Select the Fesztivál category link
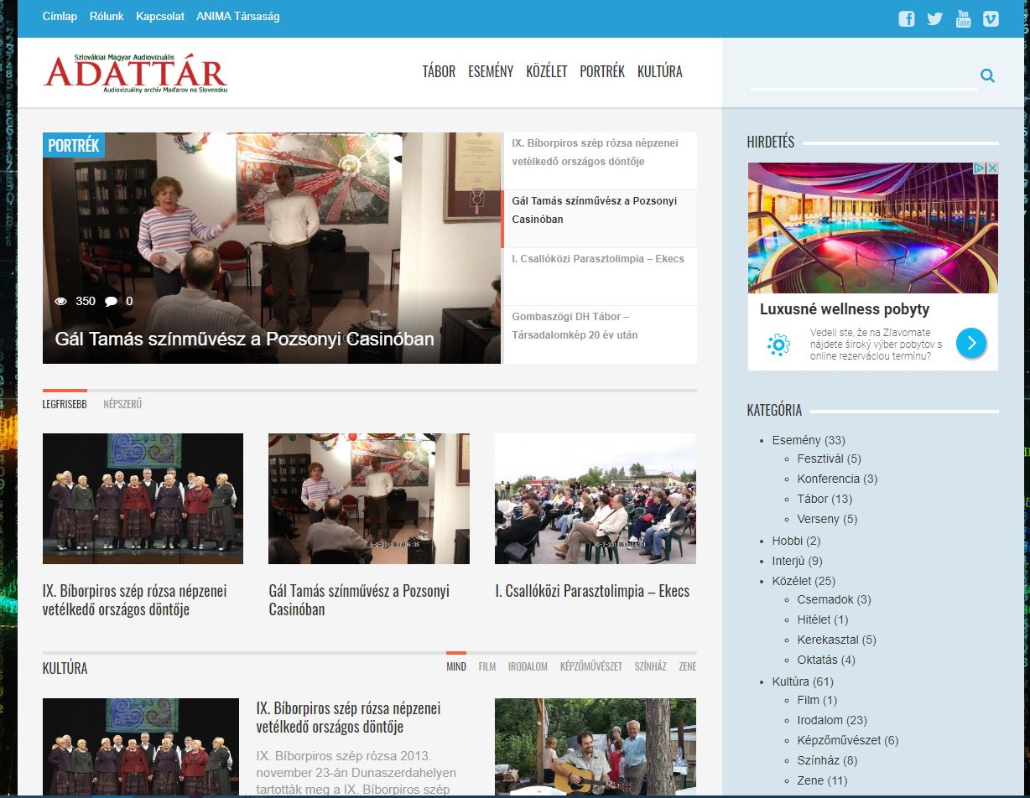The image size is (1030, 798). (x=819, y=459)
